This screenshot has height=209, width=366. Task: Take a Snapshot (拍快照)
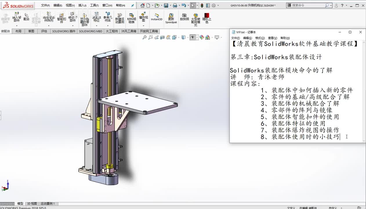pos(184,17)
